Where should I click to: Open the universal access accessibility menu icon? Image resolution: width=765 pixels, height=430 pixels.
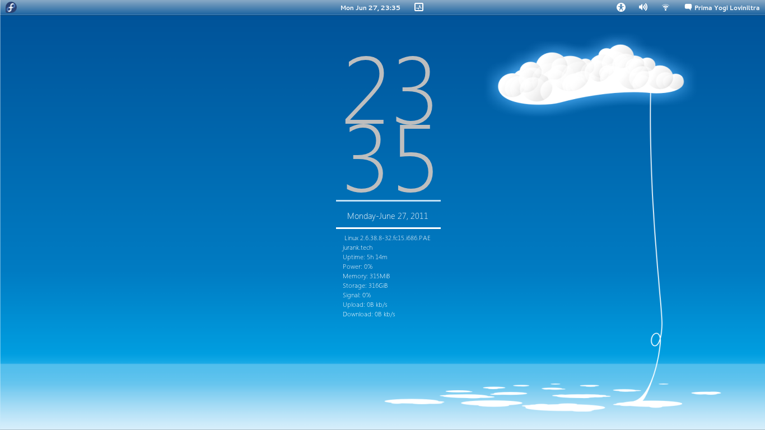pyautogui.click(x=621, y=7)
